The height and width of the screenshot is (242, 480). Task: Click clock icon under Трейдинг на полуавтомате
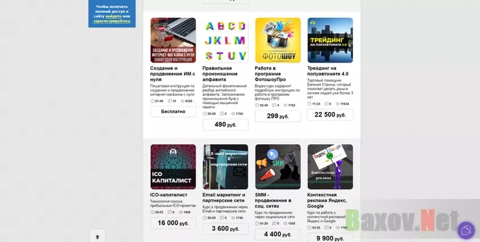pos(309,104)
